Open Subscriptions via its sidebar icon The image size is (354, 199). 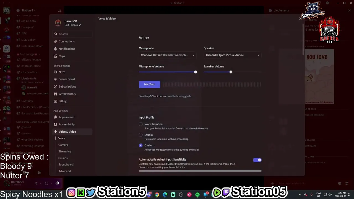pyautogui.click(x=56, y=87)
